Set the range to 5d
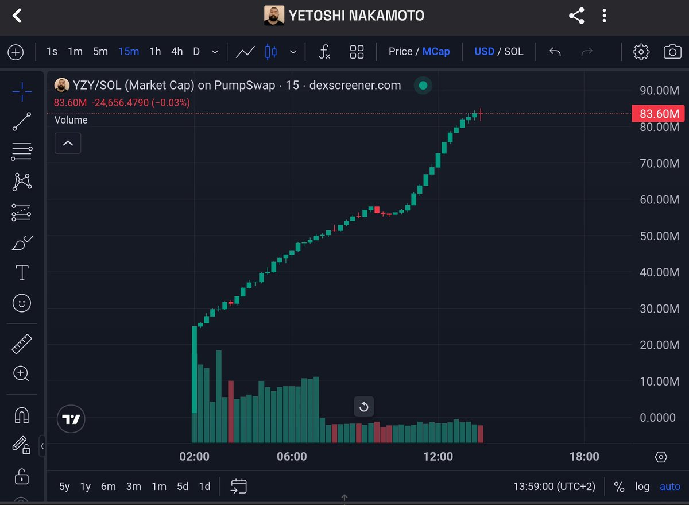Image resolution: width=689 pixels, height=505 pixels. pos(183,487)
